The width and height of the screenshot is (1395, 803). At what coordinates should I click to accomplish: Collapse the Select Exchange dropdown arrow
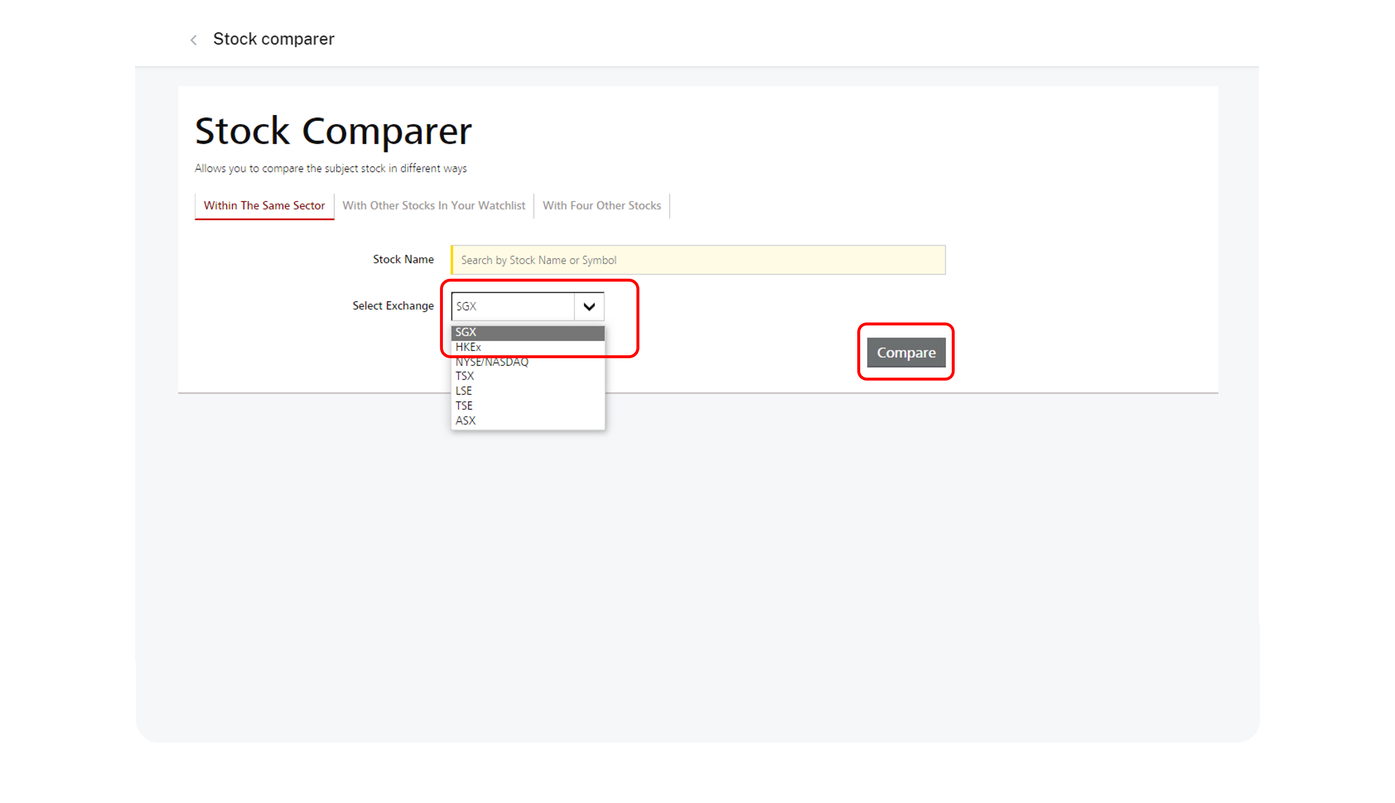click(589, 307)
